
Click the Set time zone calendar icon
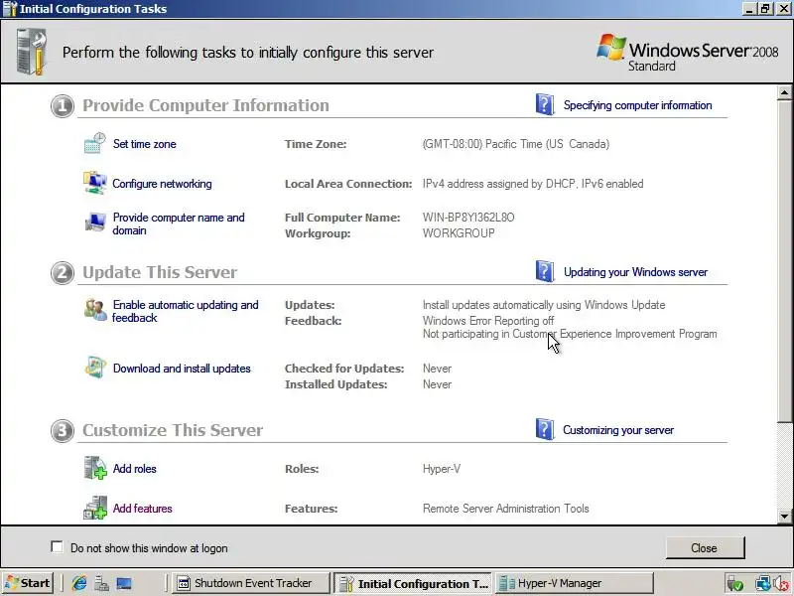(x=94, y=143)
